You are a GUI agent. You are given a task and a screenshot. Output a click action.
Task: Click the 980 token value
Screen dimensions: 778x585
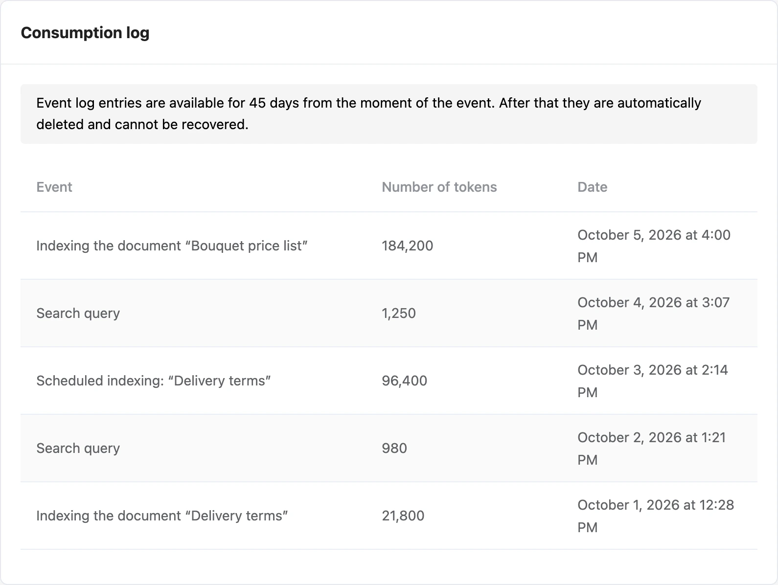tap(394, 448)
